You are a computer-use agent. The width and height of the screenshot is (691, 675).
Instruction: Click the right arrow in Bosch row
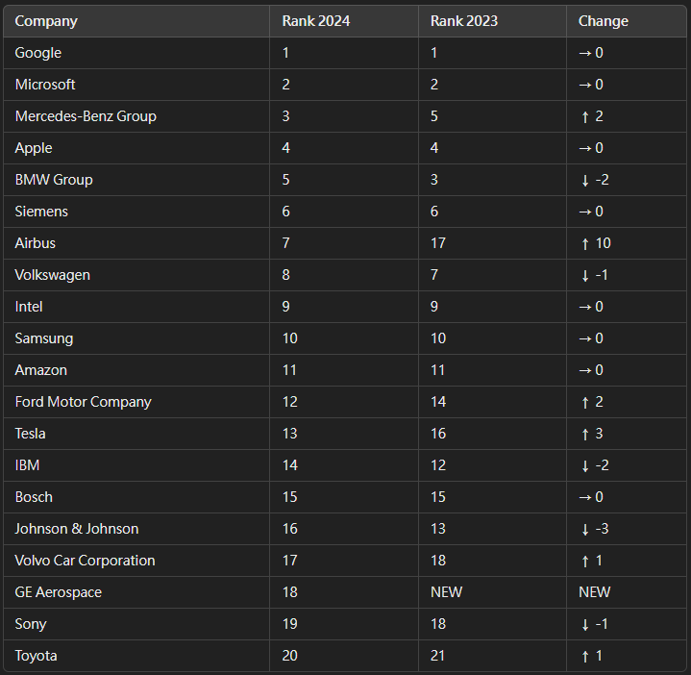pos(584,498)
